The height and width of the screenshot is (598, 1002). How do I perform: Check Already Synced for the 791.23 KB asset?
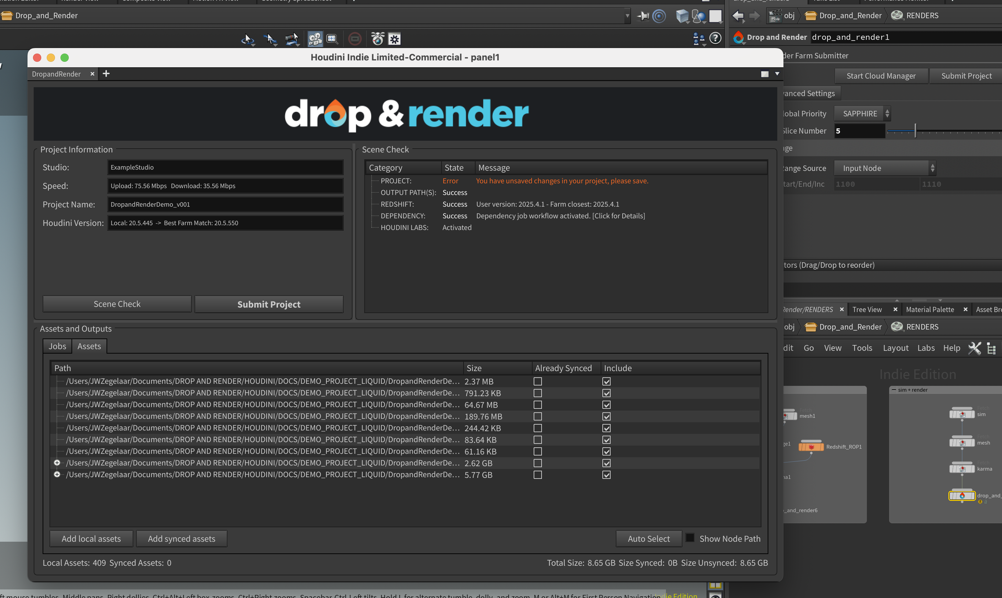538,393
